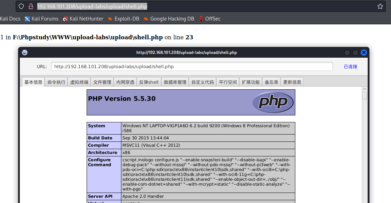Open the OffSec bookmark
Viewport: 391px width, 203px height.
click(x=210, y=19)
